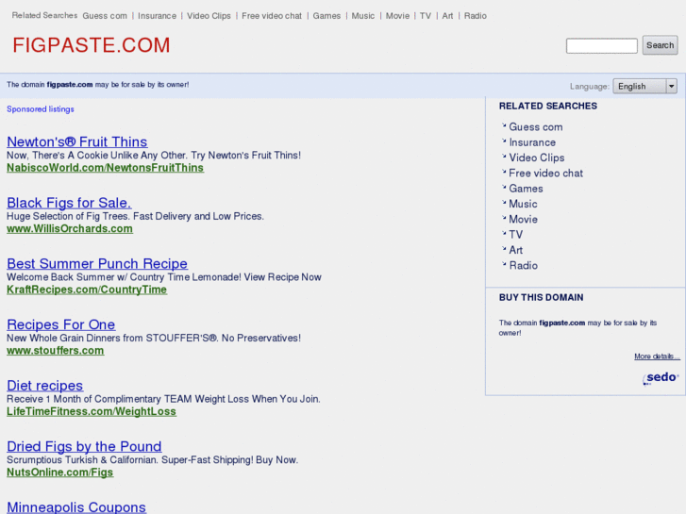The height and width of the screenshot is (514, 686).
Task: Click Radio in top related searches bar
Action: tap(476, 16)
